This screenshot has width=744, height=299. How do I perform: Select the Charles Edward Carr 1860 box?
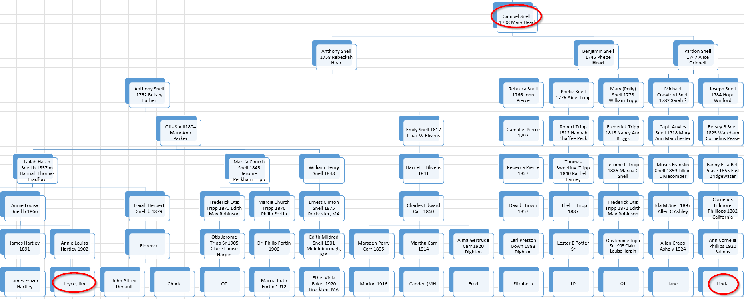click(423, 208)
